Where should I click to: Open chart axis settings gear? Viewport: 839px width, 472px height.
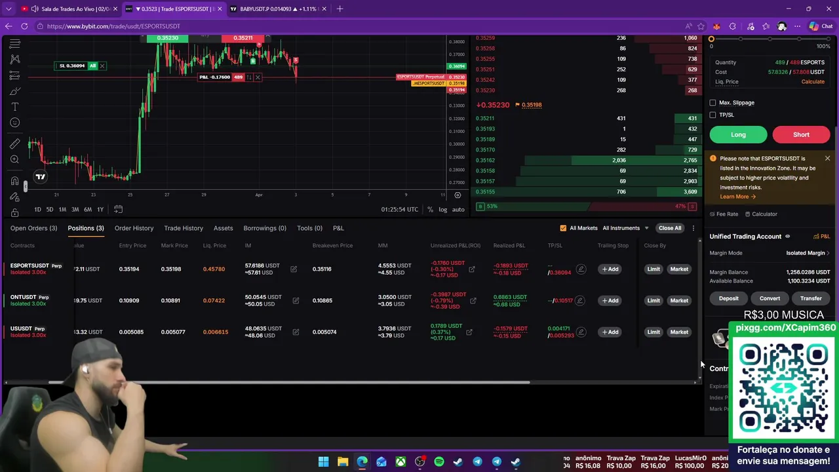point(458,195)
